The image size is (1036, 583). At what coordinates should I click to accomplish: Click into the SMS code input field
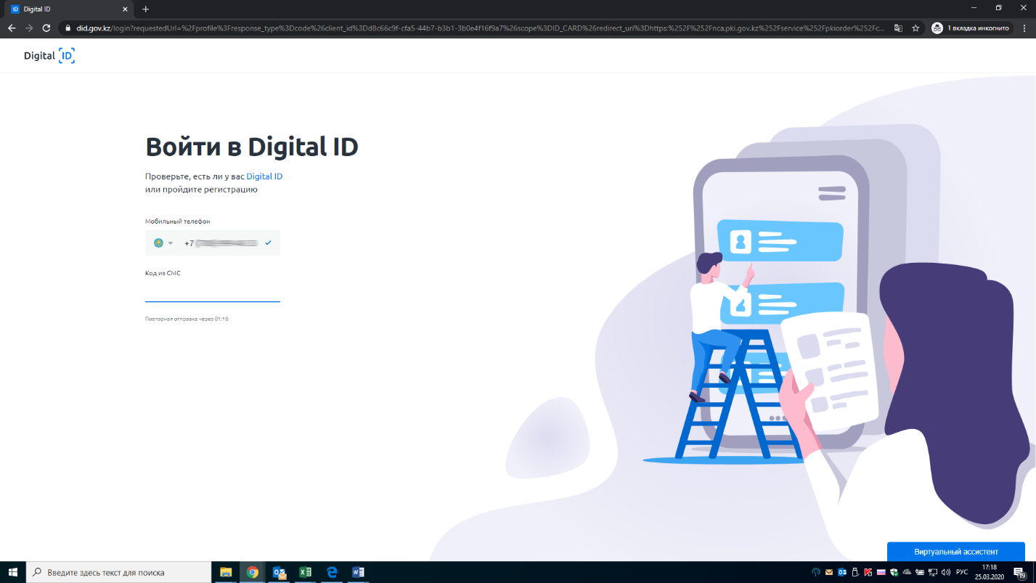213,292
